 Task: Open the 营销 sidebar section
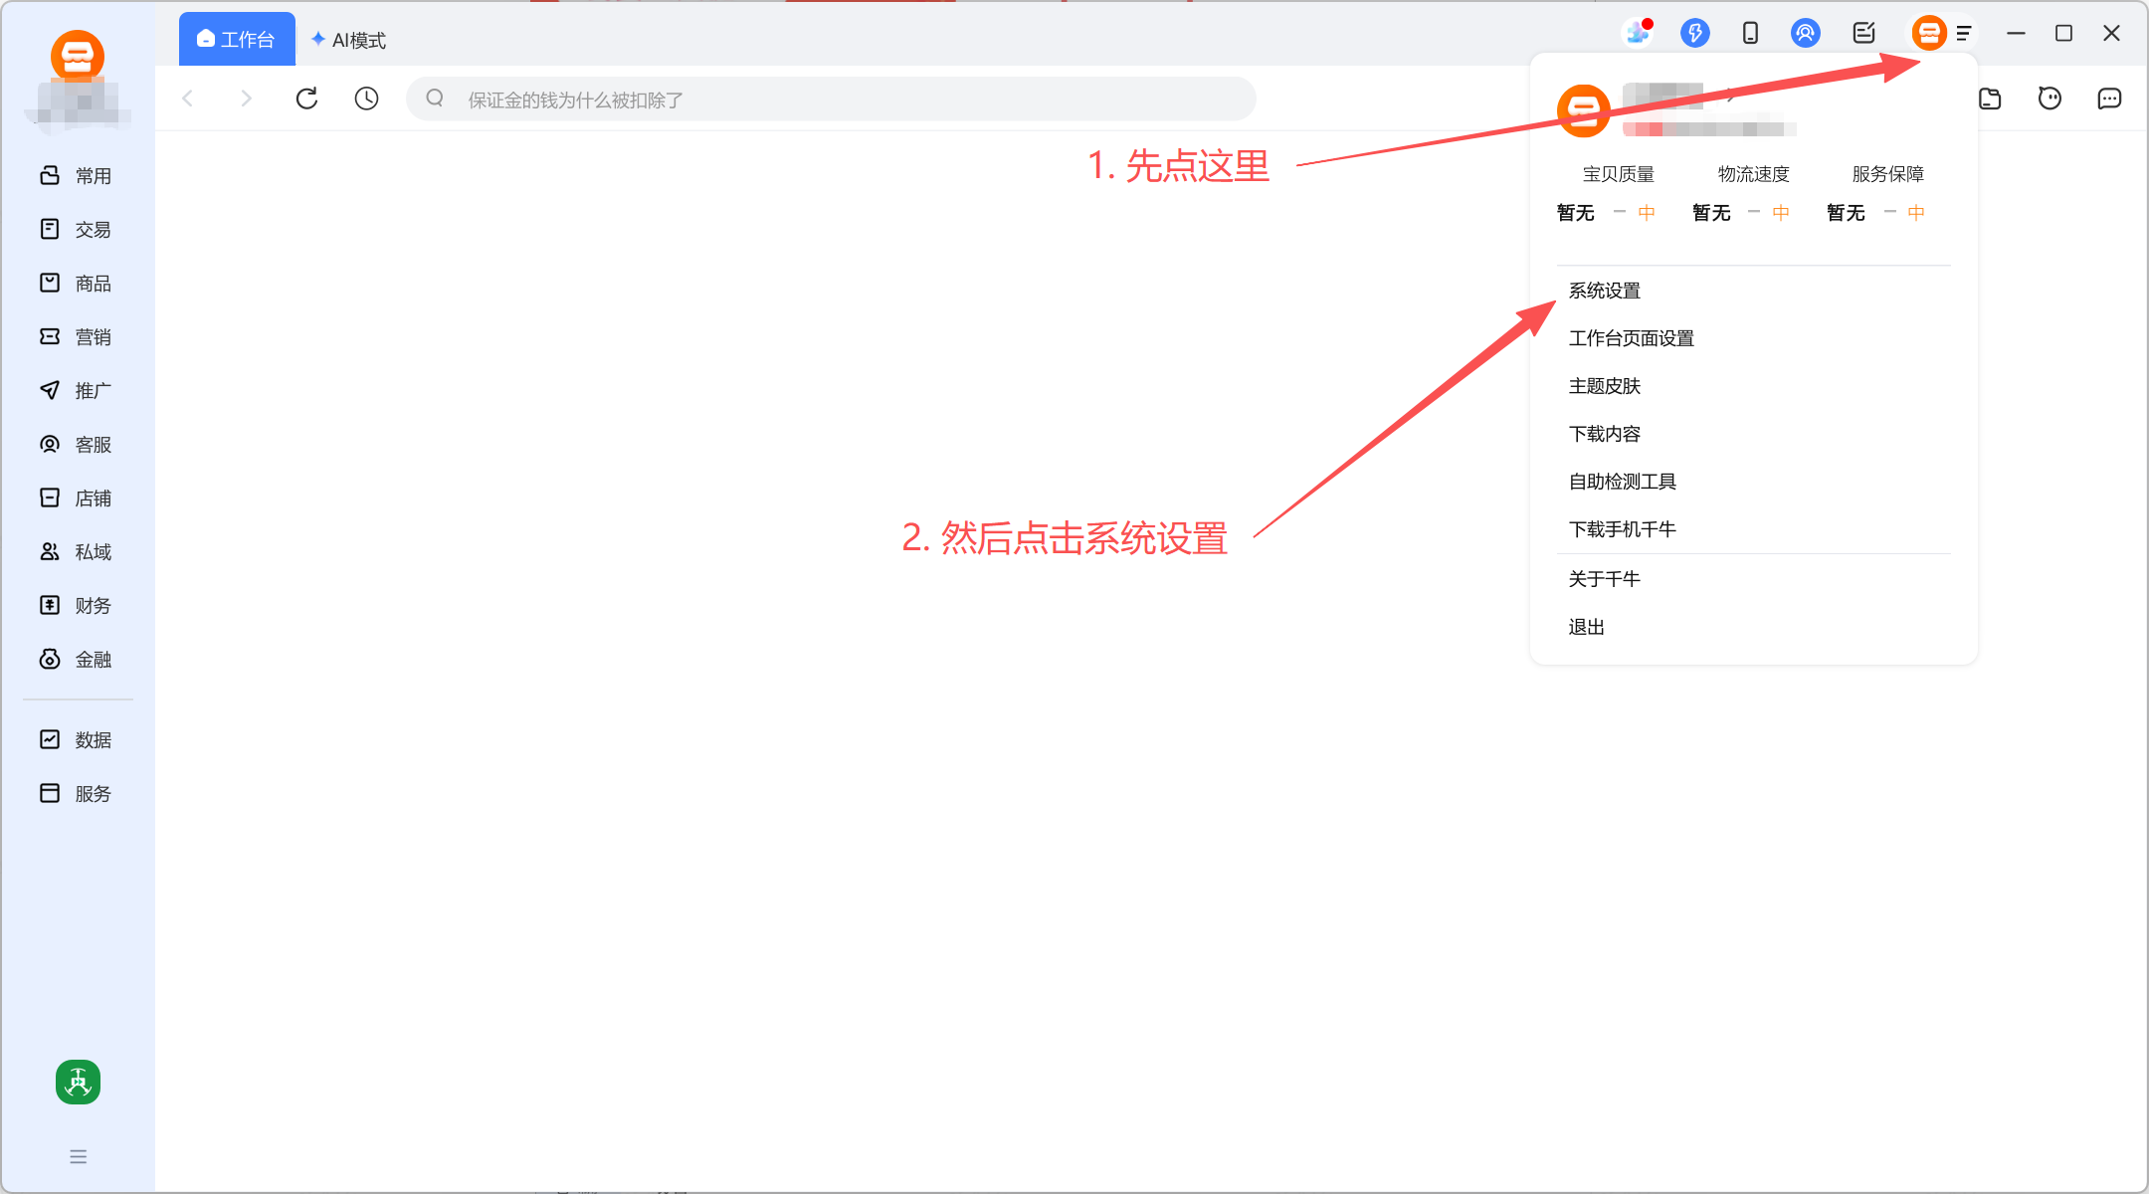click(77, 337)
